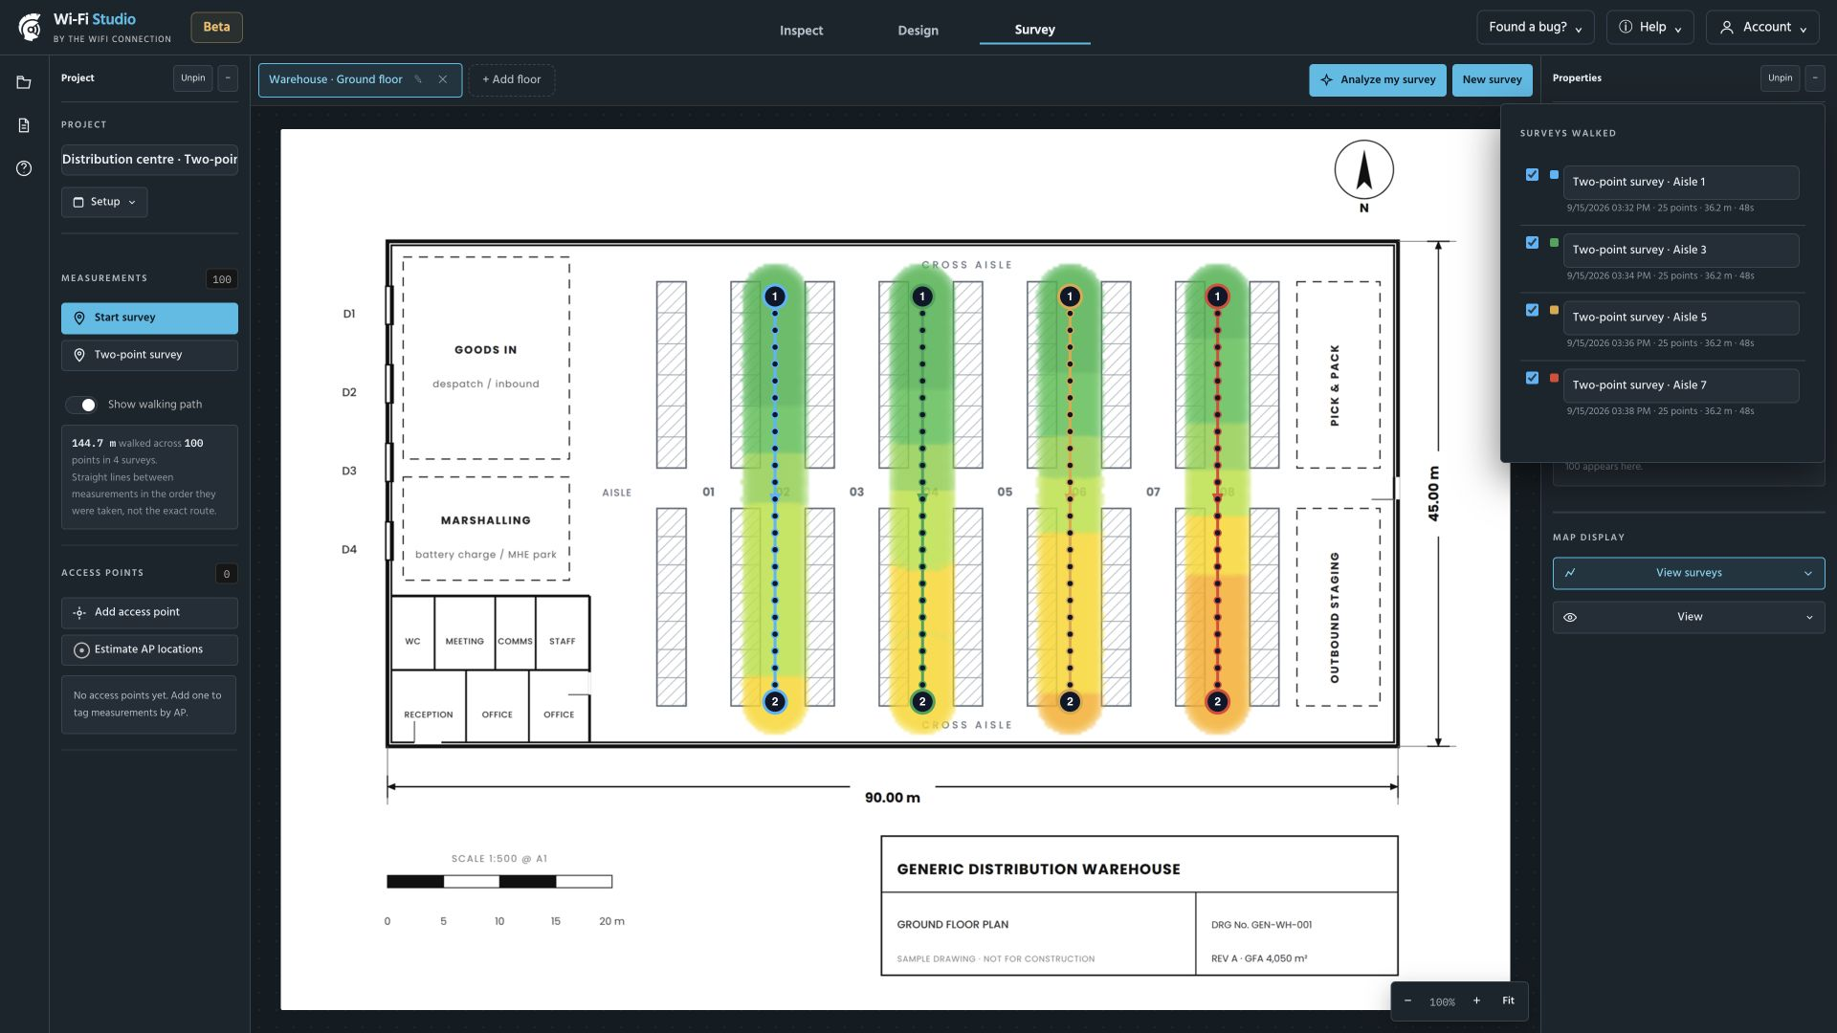Uncheck the Aisle 3 survey checkbox
This screenshot has height=1033, width=1837.
pyautogui.click(x=1532, y=243)
